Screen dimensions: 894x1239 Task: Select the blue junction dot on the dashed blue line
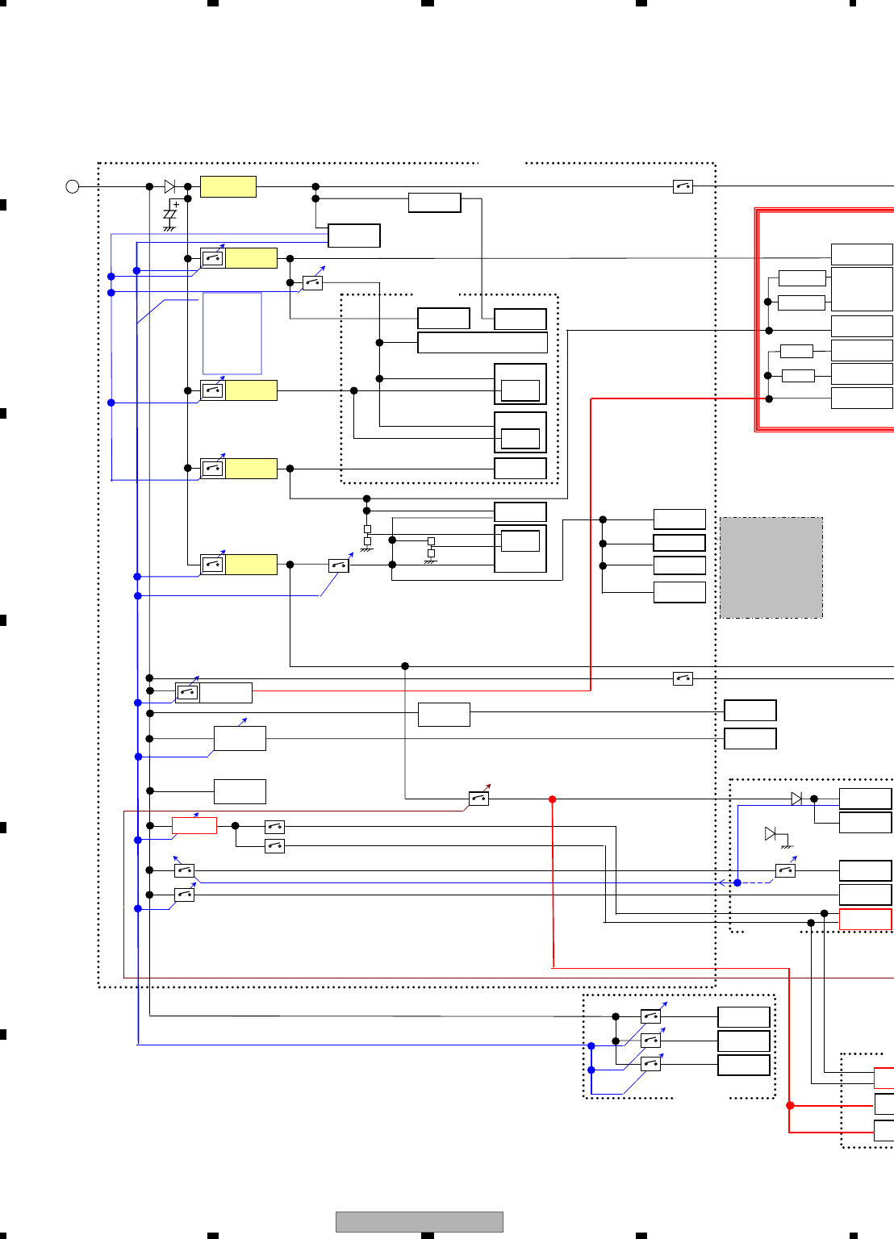pos(737,883)
